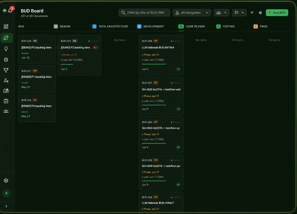Open the settings gear at sidebar bottom
Viewport: 297px width, 214px height.
pos(6,181)
